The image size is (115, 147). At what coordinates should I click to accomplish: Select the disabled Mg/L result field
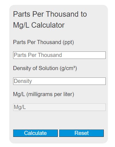point(59,107)
